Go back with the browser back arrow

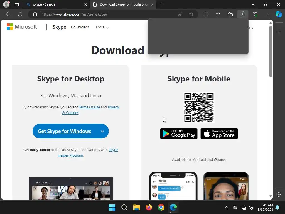point(8,14)
